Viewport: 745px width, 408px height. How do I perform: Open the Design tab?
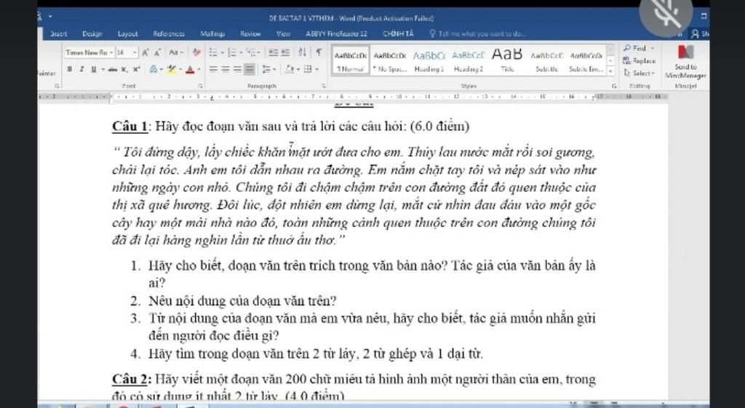click(x=92, y=33)
